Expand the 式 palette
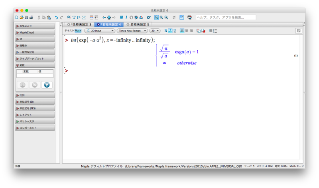The height and width of the screenshot is (188, 319). pos(35,39)
